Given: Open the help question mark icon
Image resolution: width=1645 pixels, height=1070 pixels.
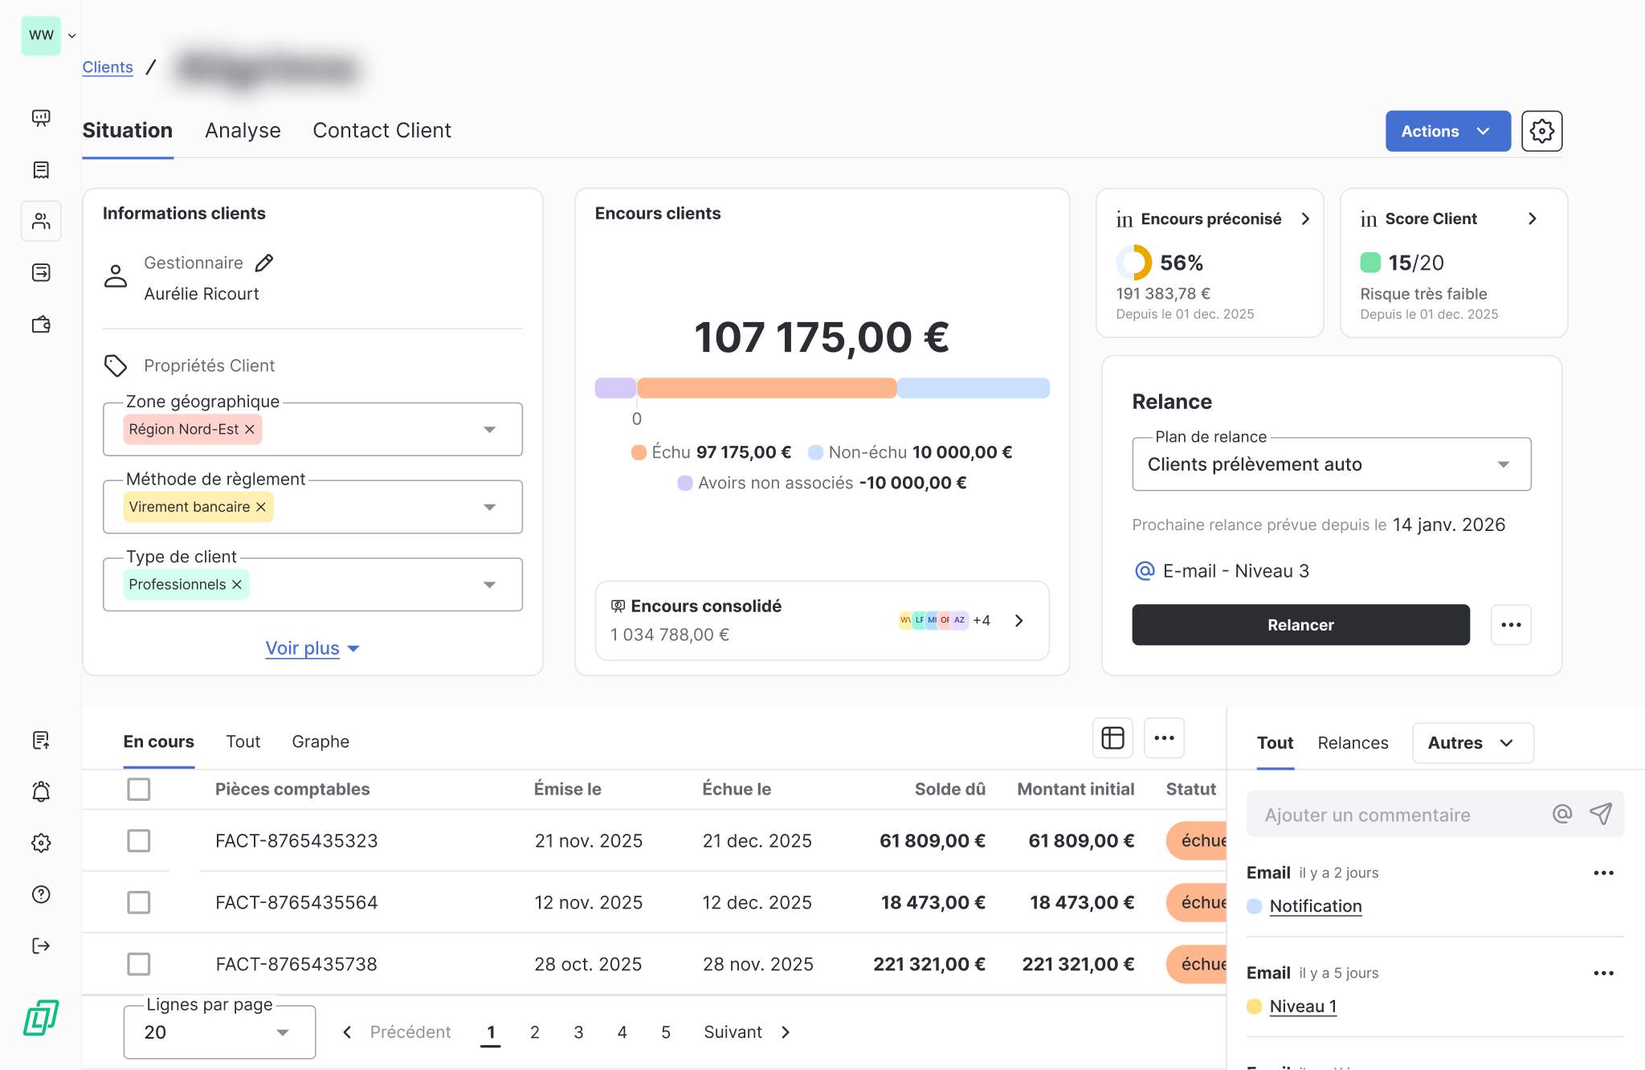Looking at the screenshot, I should pos(41,894).
